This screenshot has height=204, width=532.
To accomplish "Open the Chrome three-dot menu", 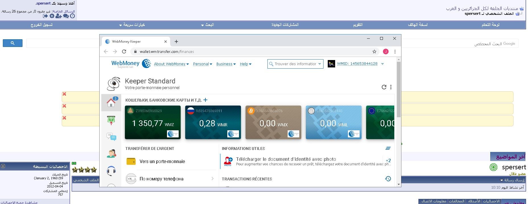I will pos(395,51).
